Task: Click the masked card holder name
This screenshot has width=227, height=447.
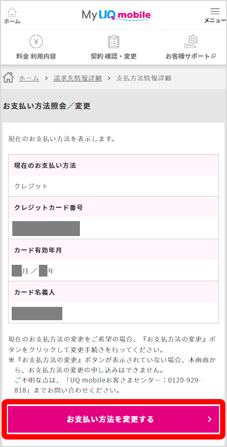Action: tap(37, 313)
